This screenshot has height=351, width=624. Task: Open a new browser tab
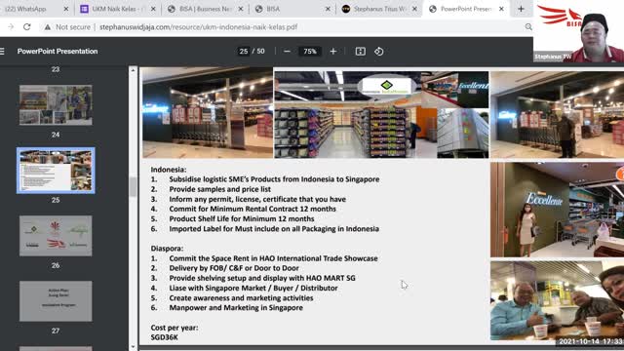coord(521,9)
